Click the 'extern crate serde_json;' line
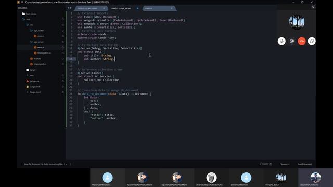Screen dimensions: 333x187 click(97, 38)
